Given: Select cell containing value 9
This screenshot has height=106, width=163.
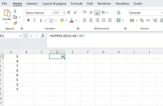Looking at the screenshot, I should 11,75.
